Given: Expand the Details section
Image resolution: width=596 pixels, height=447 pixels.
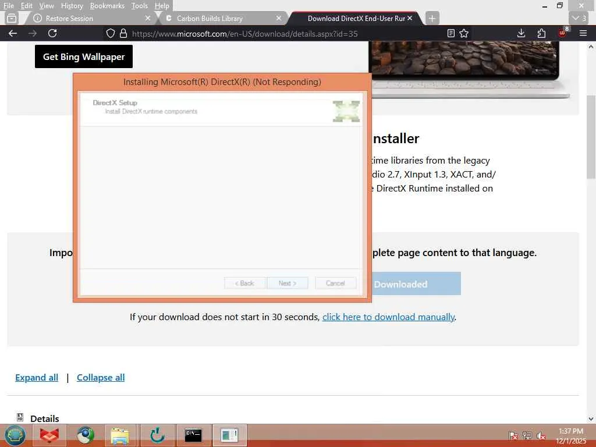Looking at the screenshot, I should [x=44, y=418].
